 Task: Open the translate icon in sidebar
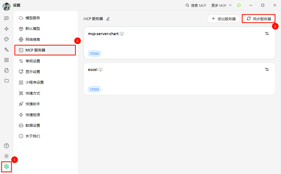(x=7, y=50)
